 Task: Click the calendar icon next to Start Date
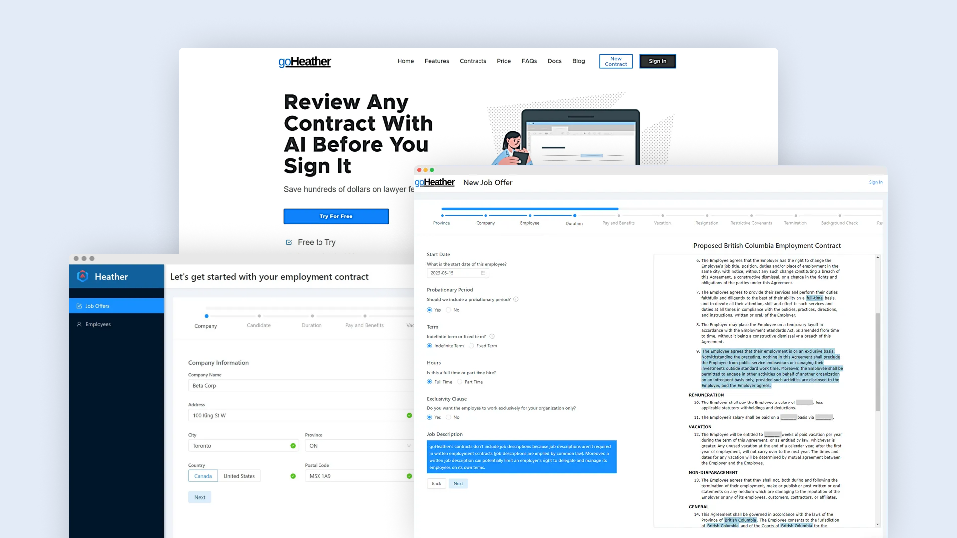[x=483, y=272]
